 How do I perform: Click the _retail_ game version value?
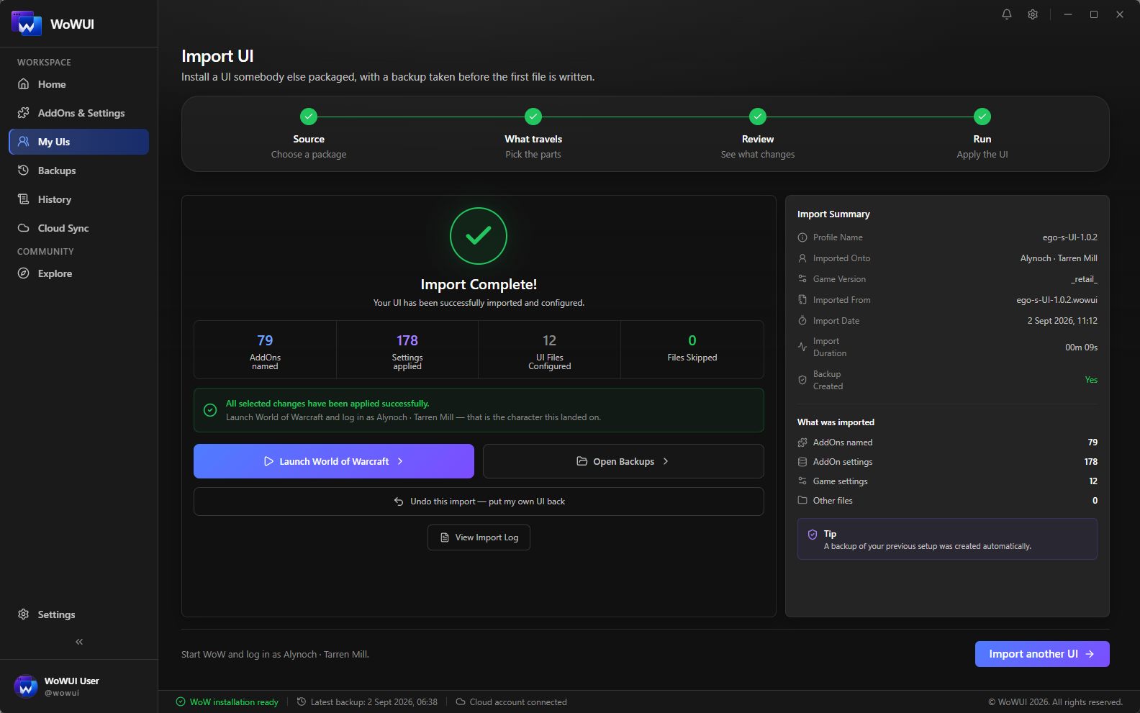coord(1084,279)
